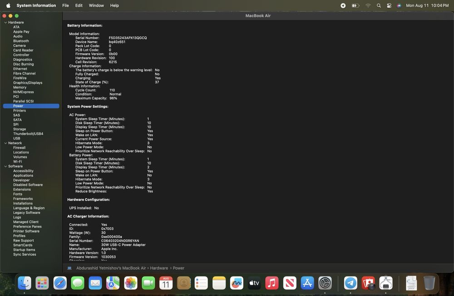
Task: Open the Apple menu
Action: [8, 5]
